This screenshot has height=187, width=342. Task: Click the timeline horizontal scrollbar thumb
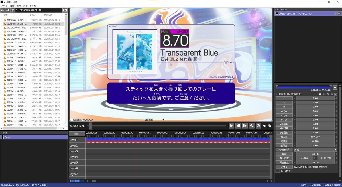click(x=94, y=181)
